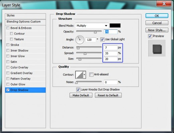Select the Styles list entry

25,16
